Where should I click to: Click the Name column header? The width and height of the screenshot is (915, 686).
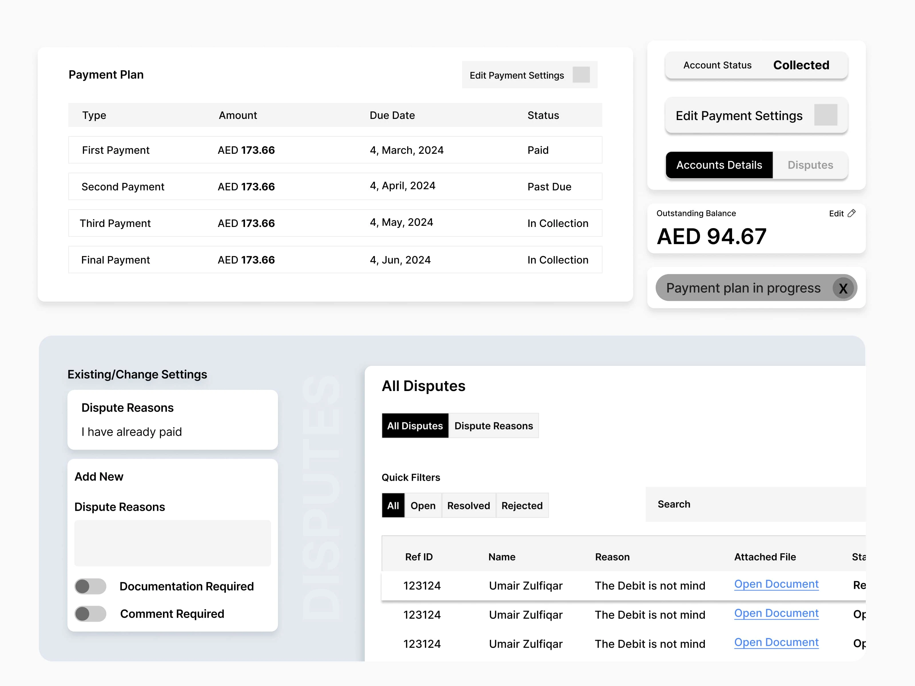coord(502,557)
